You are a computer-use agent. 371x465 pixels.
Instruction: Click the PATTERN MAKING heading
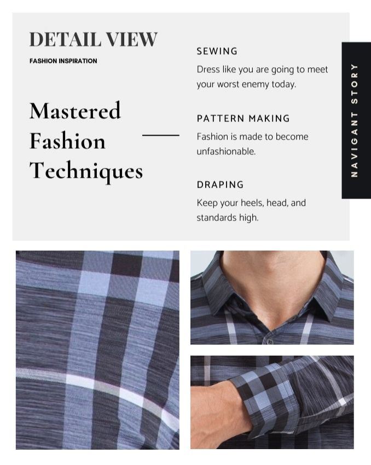(x=243, y=118)
